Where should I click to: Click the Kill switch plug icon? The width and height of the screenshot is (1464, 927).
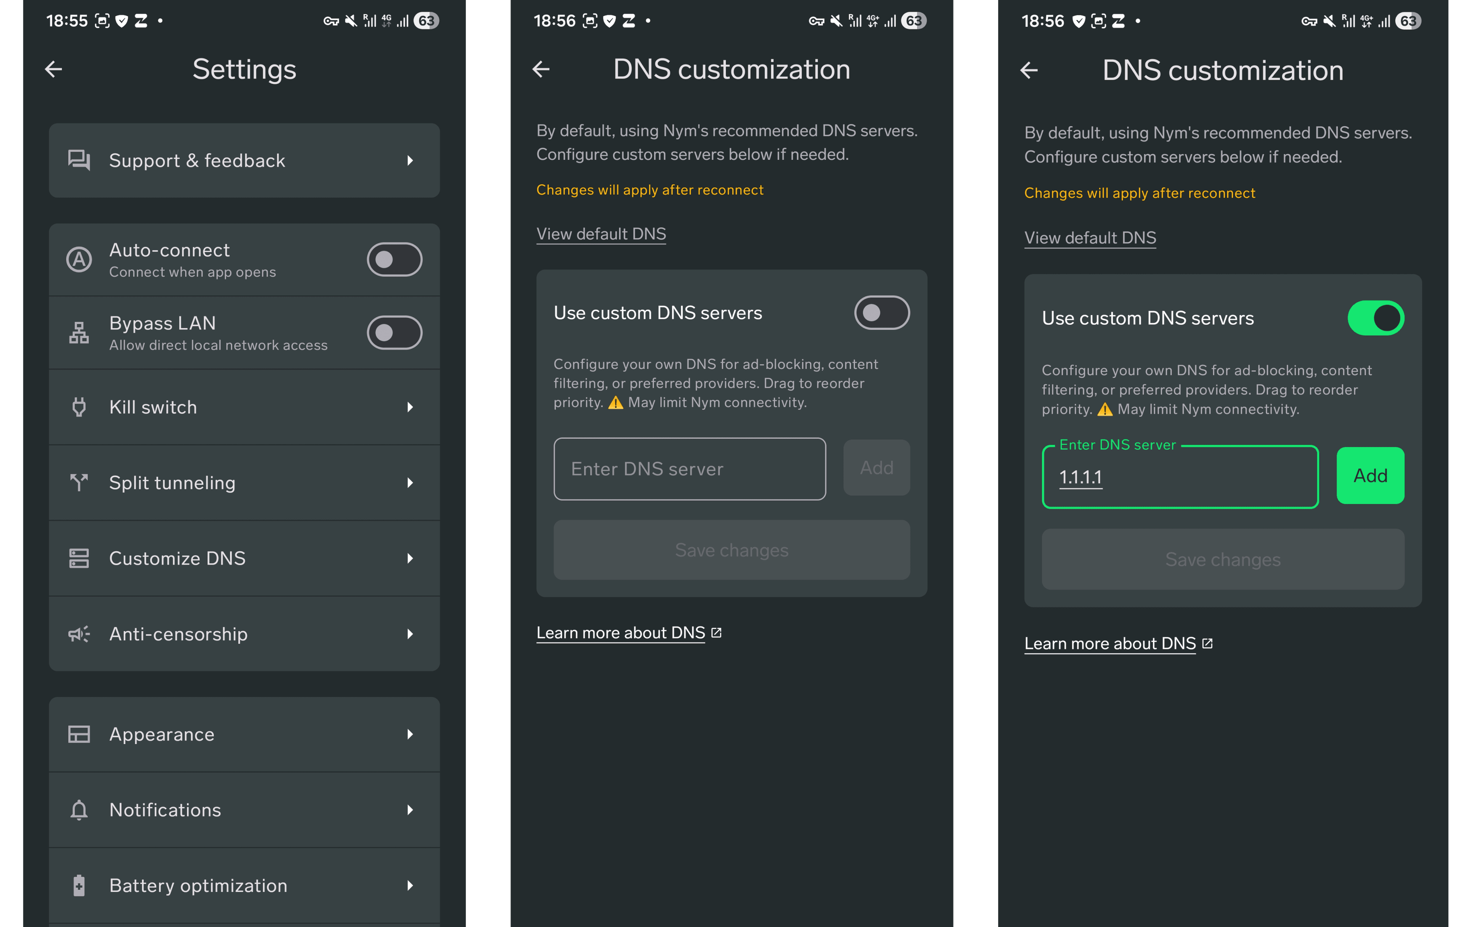click(79, 407)
